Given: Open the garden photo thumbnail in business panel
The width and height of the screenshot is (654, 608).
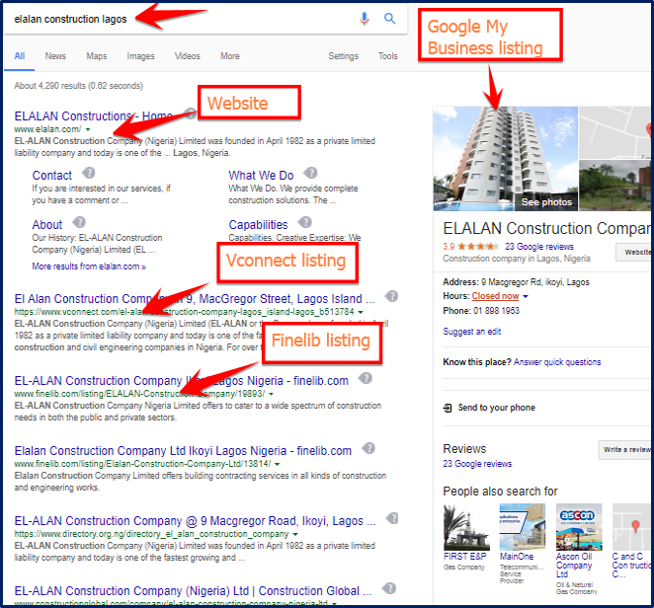Looking at the screenshot, I should 614,186.
